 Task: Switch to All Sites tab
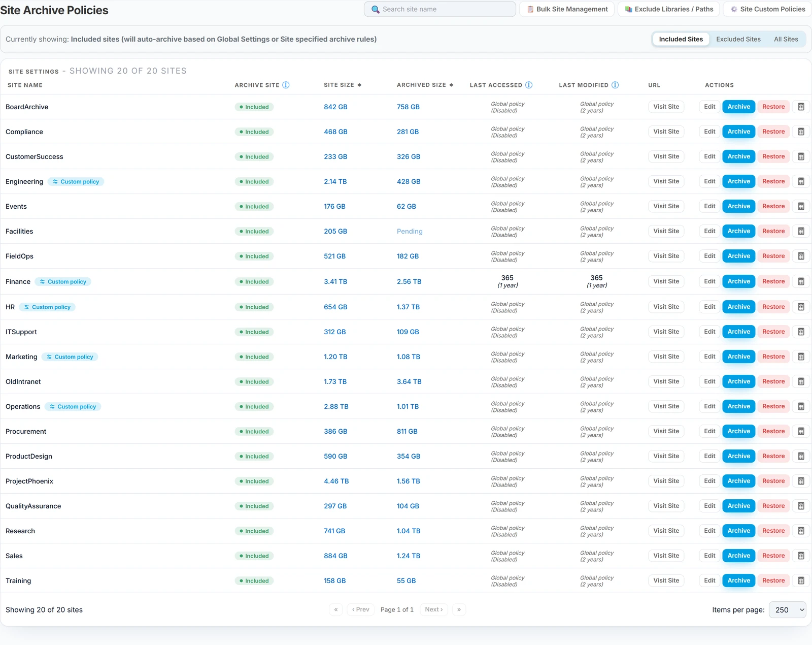[786, 39]
